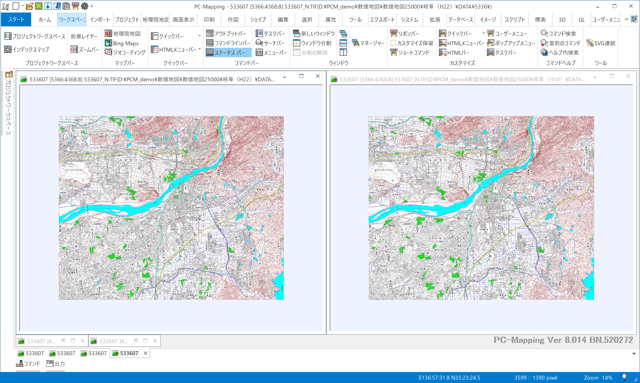Click Zoom 14% in the status bar
The image size is (640, 383).
tap(598, 377)
